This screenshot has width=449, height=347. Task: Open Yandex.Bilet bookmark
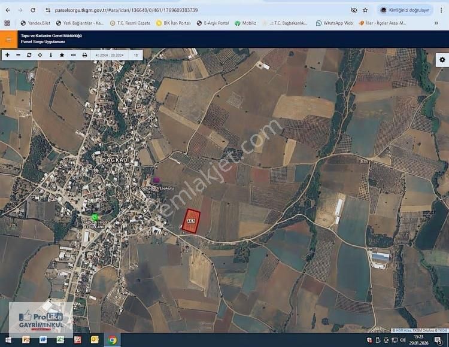click(35, 23)
